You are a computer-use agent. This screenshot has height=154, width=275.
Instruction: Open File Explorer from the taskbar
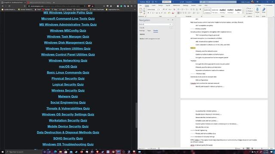pos(61,152)
